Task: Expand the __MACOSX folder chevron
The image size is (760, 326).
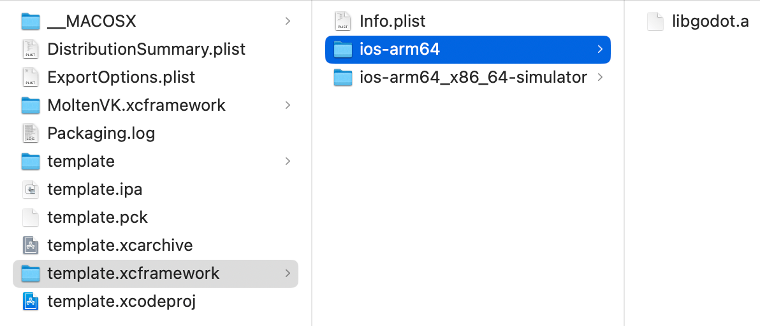Action: (x=288, y=21)
